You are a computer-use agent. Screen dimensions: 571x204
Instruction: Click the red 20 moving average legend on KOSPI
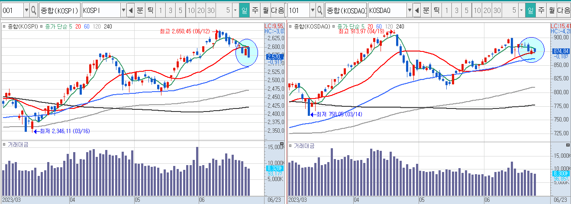[78, 26]
